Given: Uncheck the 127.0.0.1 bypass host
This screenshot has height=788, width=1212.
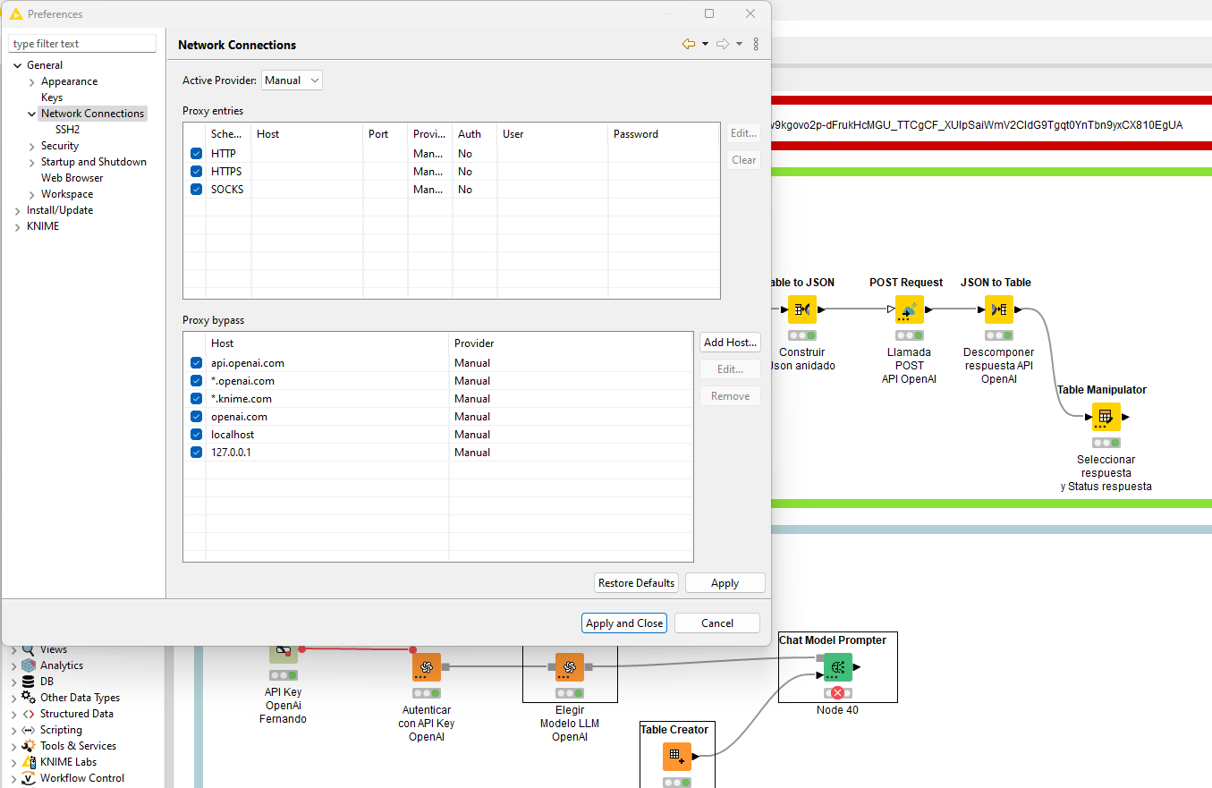Looking at the screenshot, I should click(x=196, y=453).
